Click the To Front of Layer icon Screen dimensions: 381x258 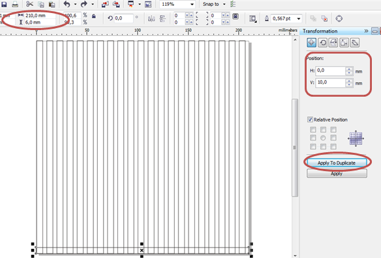click(313, 18)
